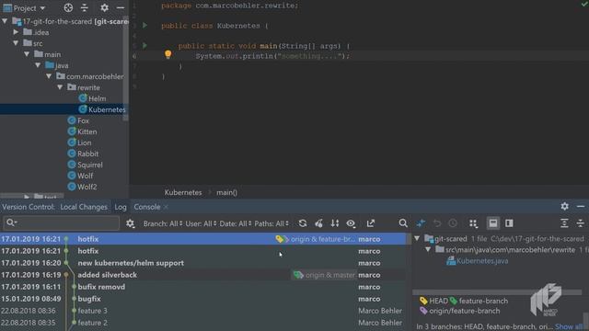Screen dimensions: 589x331
Task: Hide the Version Control panel
Action: tap(581, 206)
